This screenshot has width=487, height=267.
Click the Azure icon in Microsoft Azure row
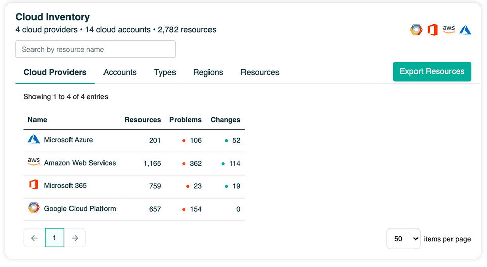click(33, 139)
